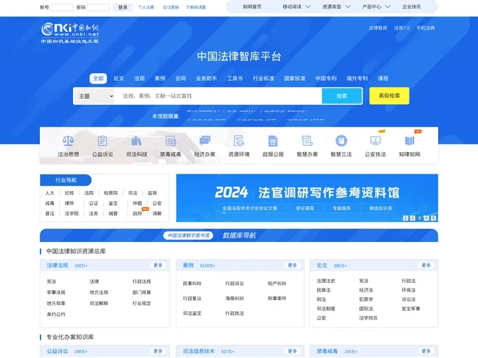
Task: Click 更多 in 法律法规 panel
Action: 158,265
